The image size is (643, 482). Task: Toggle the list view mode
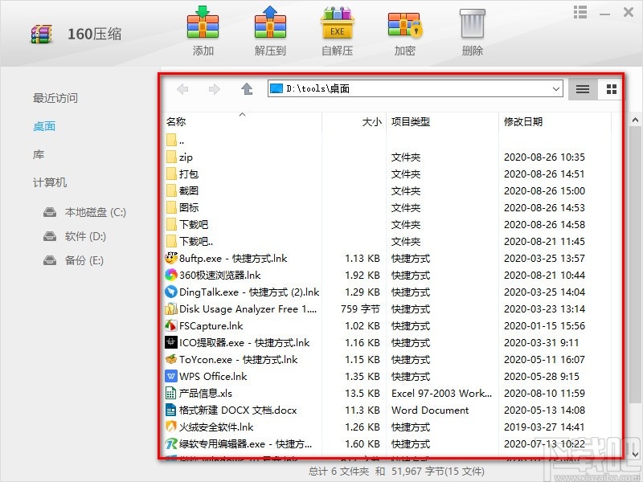[x=582, y=89]
